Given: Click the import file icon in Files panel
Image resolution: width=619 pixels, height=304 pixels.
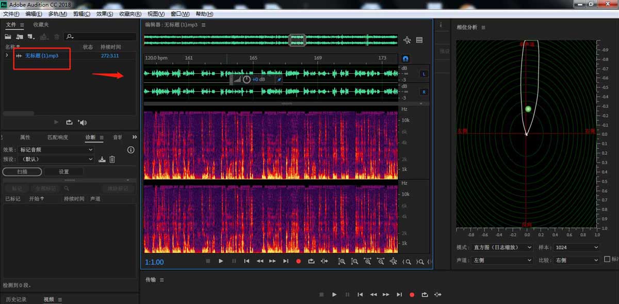Looking at the screenshot, I should point(20,37).
